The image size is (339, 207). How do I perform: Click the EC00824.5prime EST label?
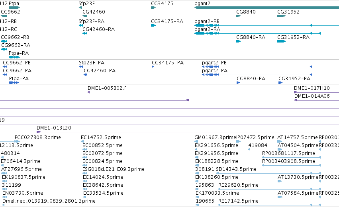click(102, 161)
